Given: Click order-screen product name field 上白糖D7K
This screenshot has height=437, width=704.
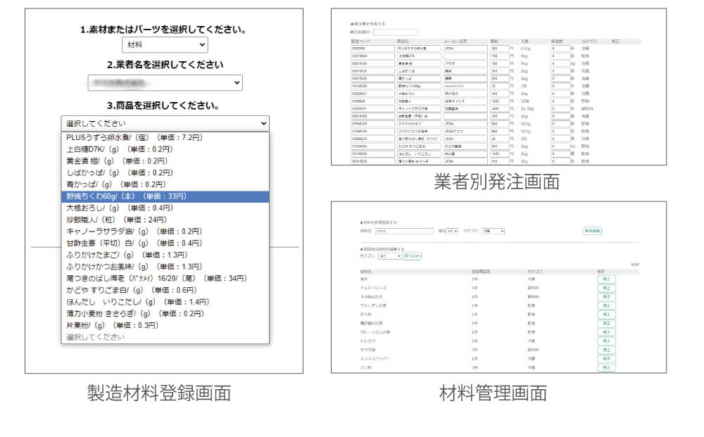Looking at the screenshot, I should (418, 56).
